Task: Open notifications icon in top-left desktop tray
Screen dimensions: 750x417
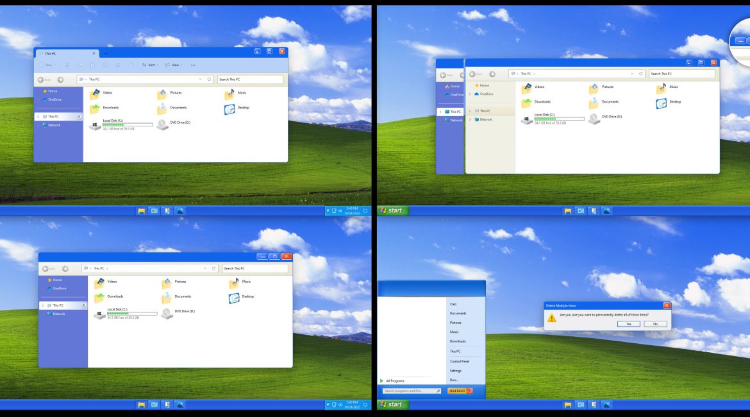Action: 365,210
